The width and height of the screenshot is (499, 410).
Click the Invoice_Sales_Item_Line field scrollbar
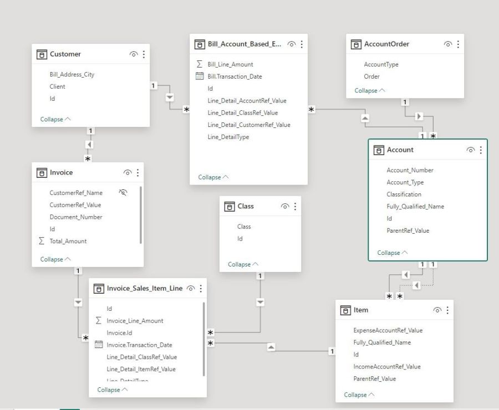coord(203,339)
